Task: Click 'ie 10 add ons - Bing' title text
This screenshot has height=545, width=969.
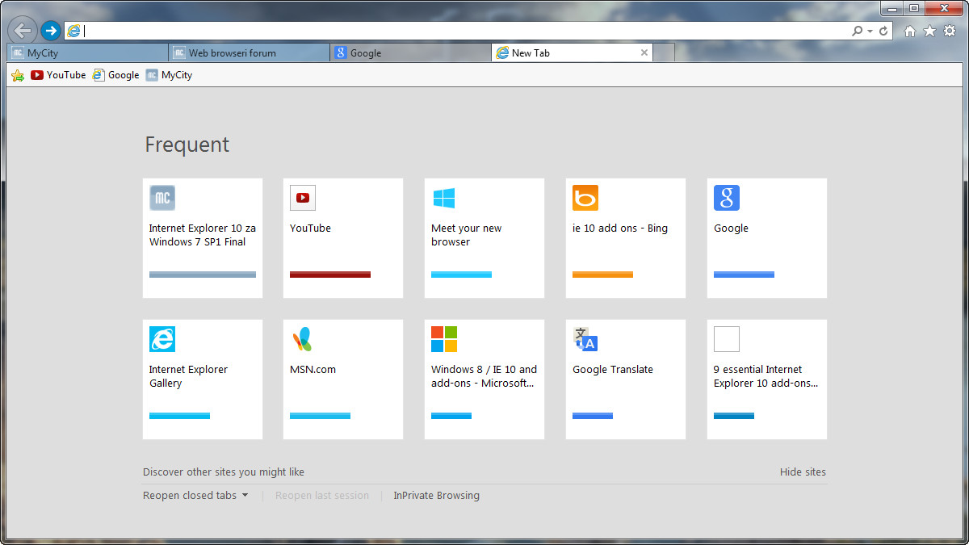Action: pyautogui.click(x=620, y=228)
